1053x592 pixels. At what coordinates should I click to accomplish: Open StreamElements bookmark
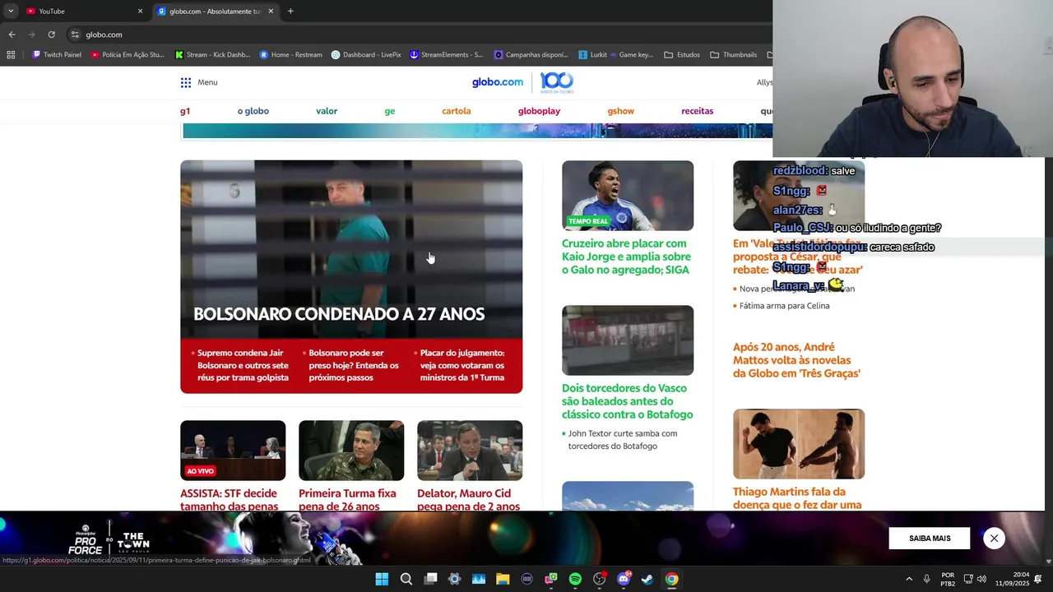[446, 55]
